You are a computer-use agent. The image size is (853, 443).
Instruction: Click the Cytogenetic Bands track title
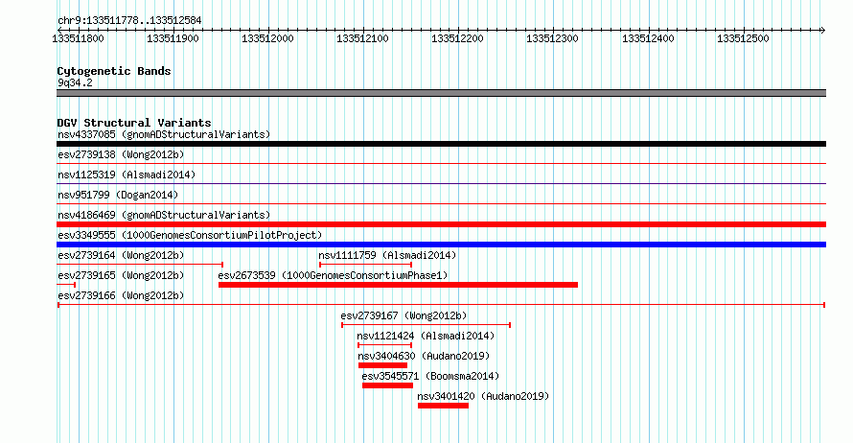[x=114, y=71]
